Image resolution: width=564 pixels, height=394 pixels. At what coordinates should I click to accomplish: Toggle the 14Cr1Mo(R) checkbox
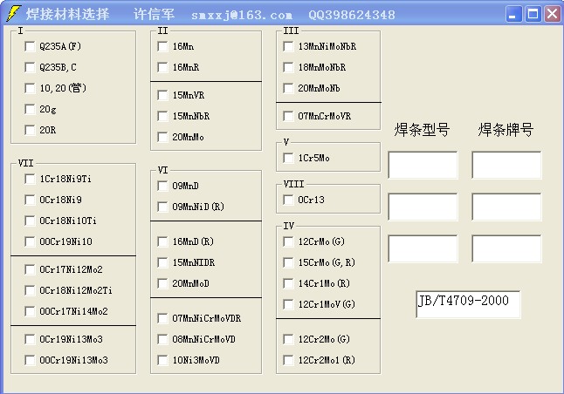[288, 283]
